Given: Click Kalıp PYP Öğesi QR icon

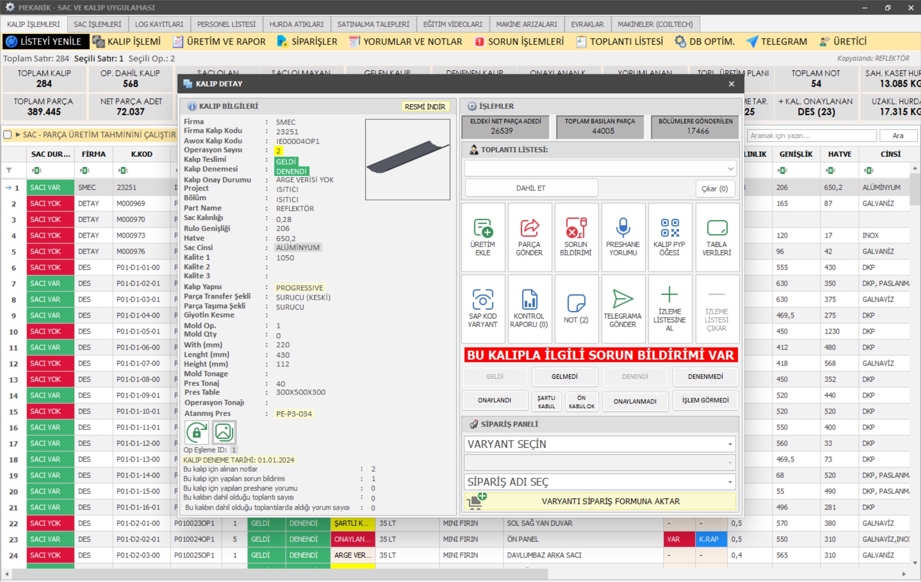Looking at the screenshot, I should click(669, 229).
